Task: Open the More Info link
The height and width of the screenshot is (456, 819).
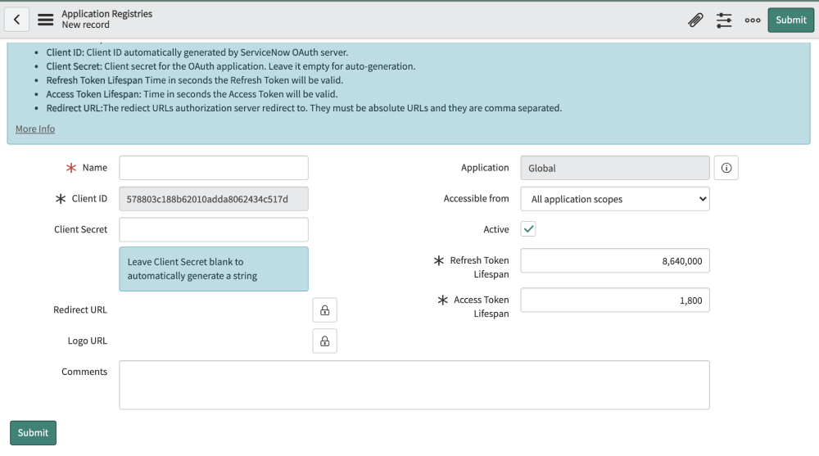Action: click(x=35, y=129)
